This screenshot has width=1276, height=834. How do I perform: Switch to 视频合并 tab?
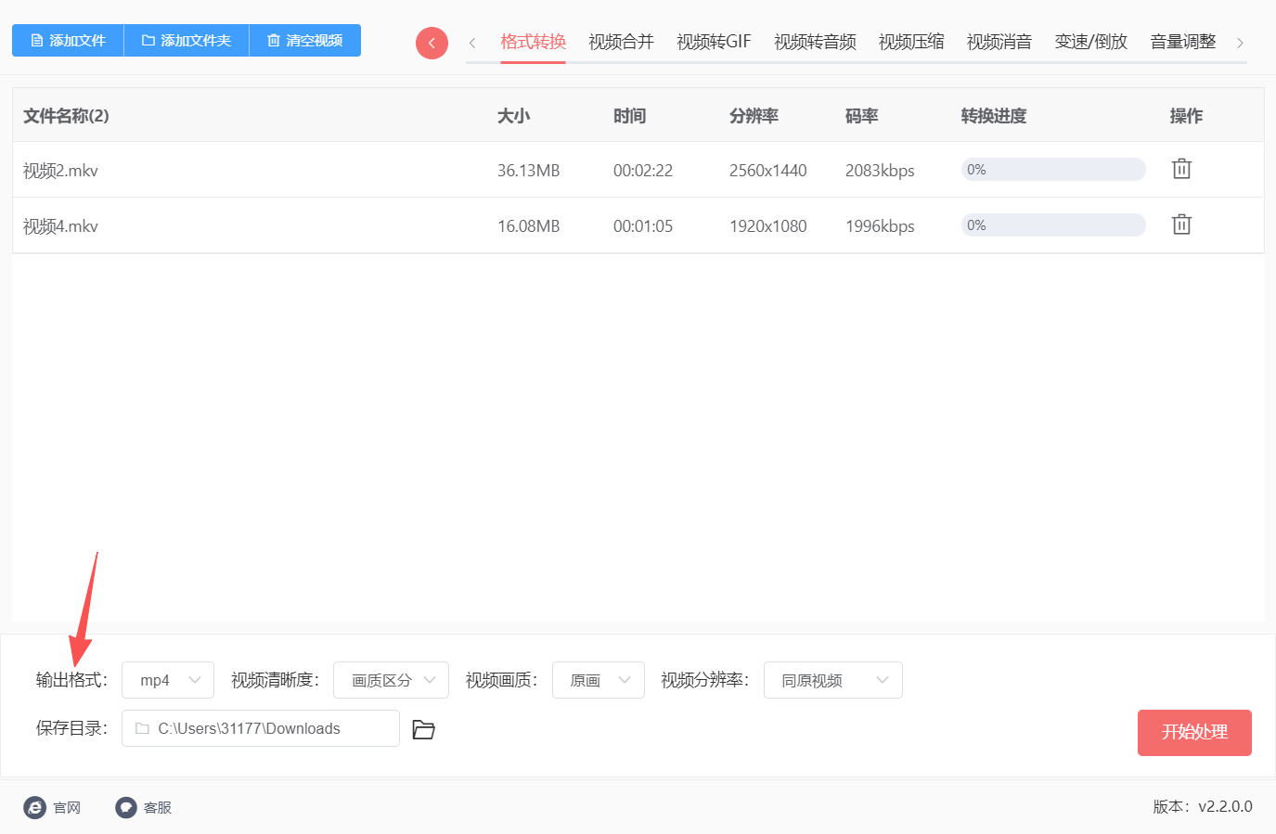621,42
